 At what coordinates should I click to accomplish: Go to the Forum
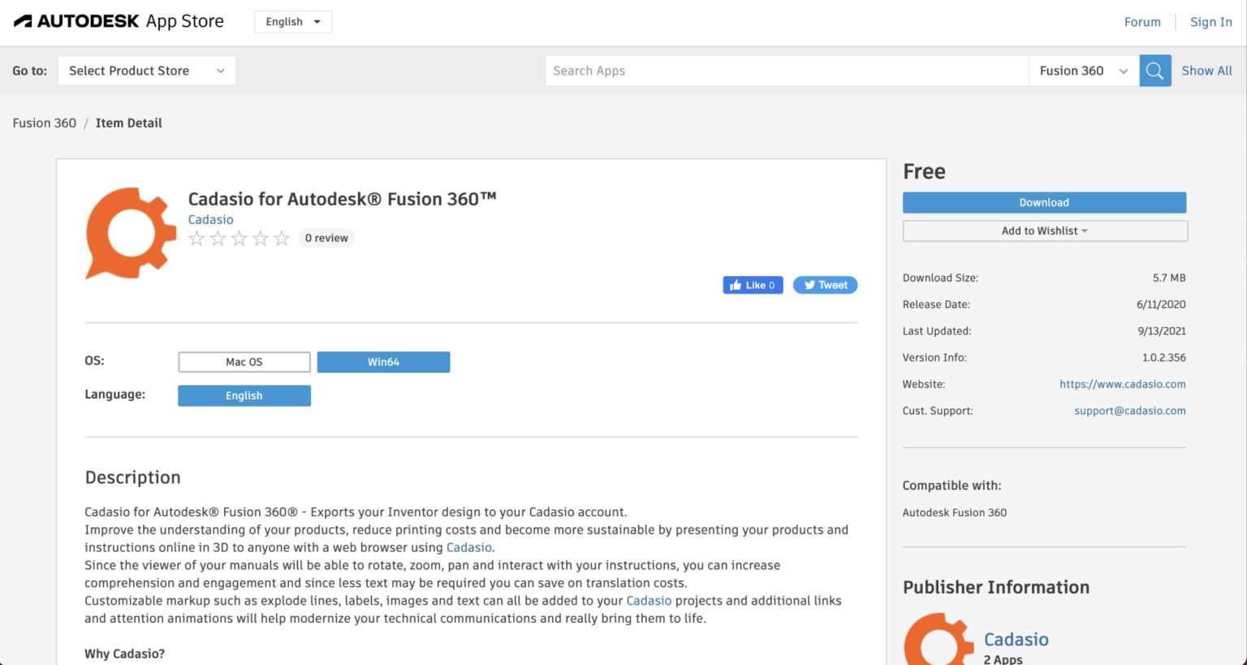[1142, 22]
